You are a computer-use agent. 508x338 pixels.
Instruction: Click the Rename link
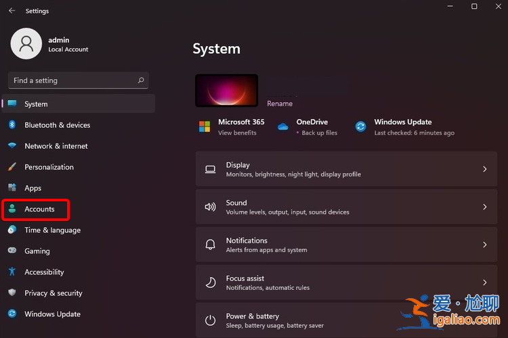pos(280,103)
